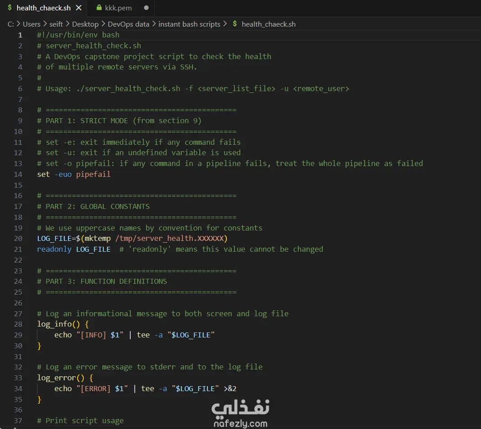Click the closing brace of log_info function

[39, 346]
